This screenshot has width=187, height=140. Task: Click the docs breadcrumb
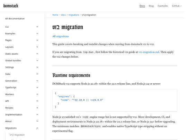(63, 15)
